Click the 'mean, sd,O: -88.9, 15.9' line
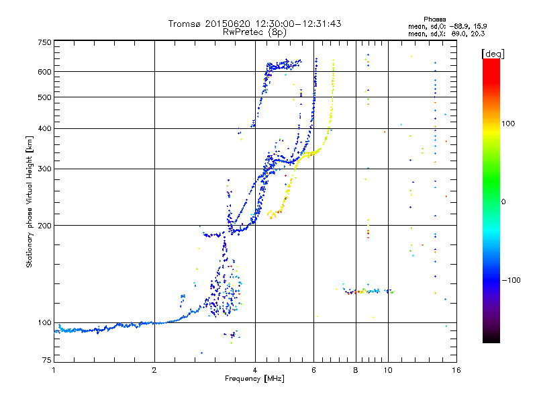This screenshot has width=537, height=403. 447,26
